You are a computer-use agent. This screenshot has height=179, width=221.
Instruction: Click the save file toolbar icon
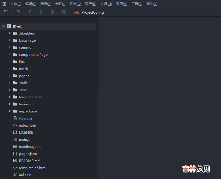click(x=18, y=12)
